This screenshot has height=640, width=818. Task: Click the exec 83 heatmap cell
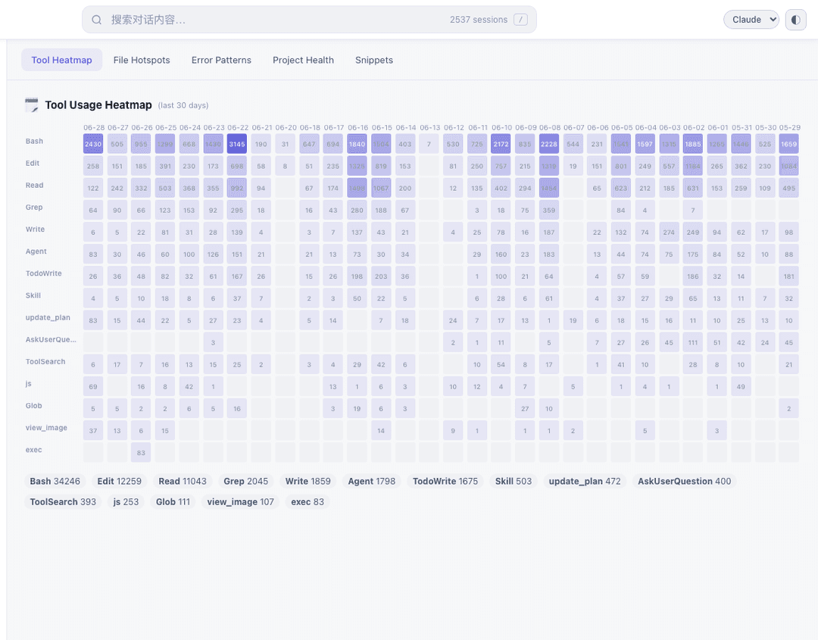(x=141, y=453)
